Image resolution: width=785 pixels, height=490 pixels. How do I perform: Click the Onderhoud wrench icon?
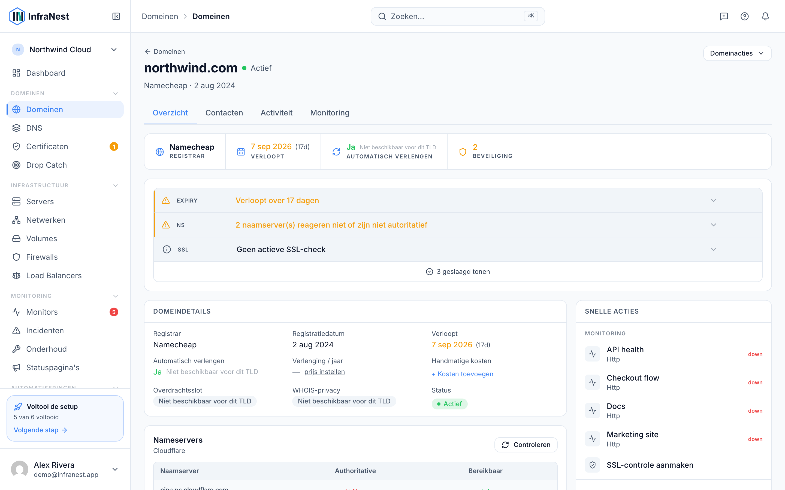[x=16, y=349]
